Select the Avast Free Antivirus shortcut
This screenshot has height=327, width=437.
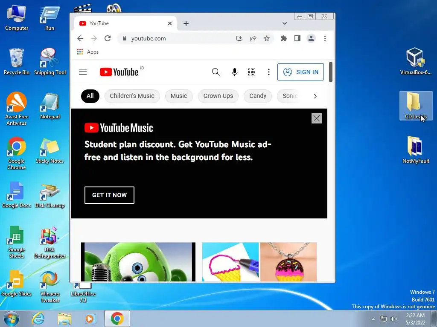(17, 109)
